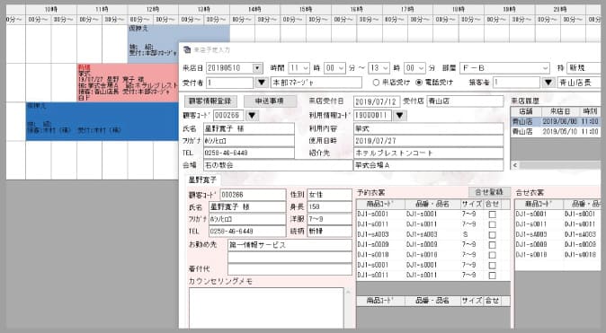The image size is (606, 333).
Task: Open the 部屋 dropdown showing F-B
Action: tap(545, 68)
